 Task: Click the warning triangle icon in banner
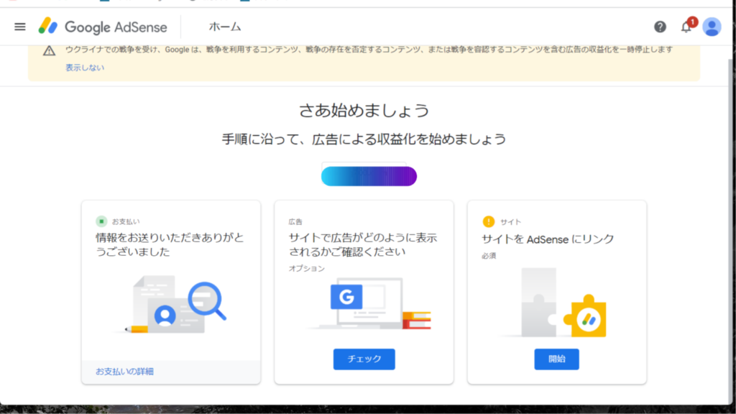coord(50,50)
